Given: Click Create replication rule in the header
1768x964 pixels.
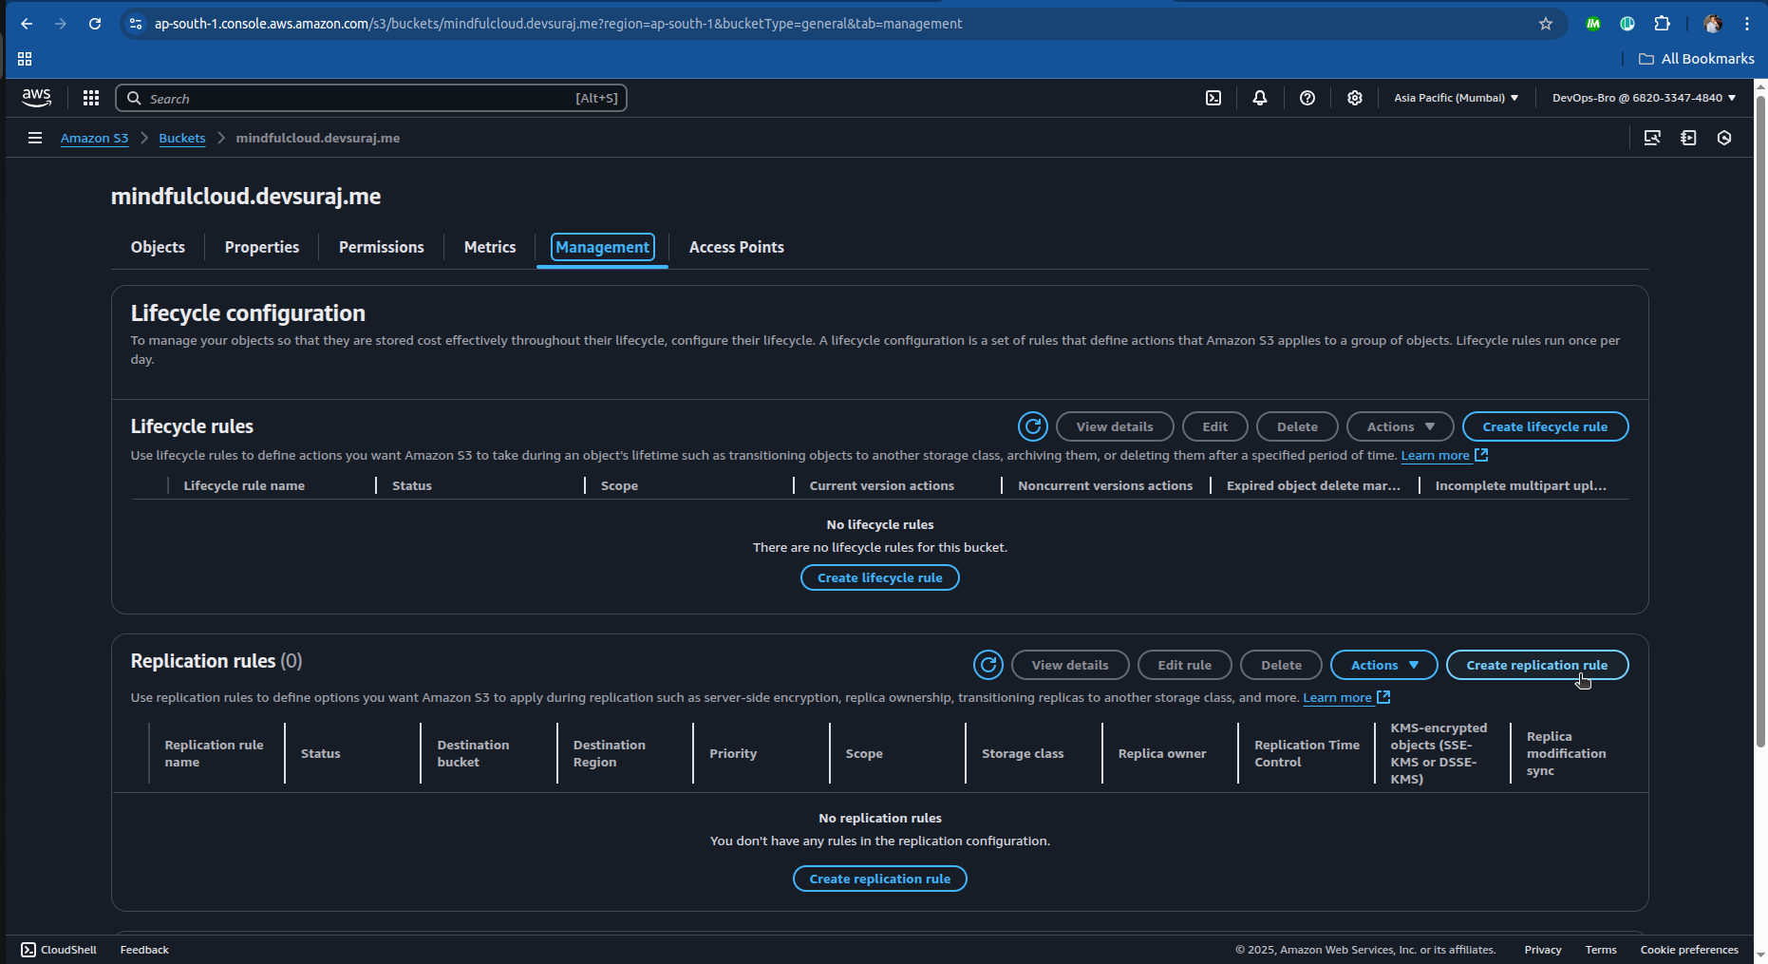Looking at the screenshot, I should pyautogui.click(x=1537, y=665).
